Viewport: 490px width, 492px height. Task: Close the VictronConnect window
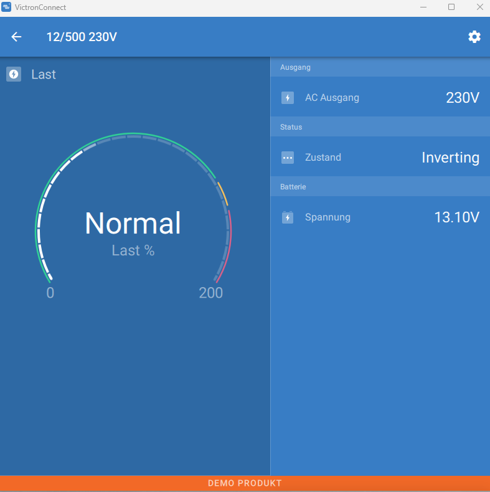click(479, 7)
